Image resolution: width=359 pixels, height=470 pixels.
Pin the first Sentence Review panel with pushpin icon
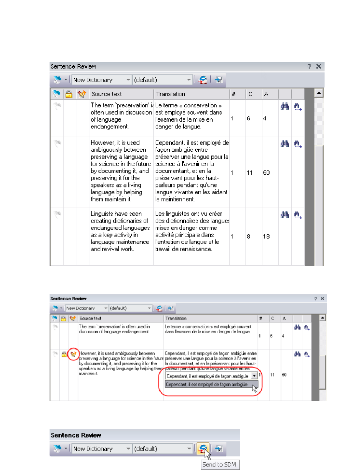point(309,66)
